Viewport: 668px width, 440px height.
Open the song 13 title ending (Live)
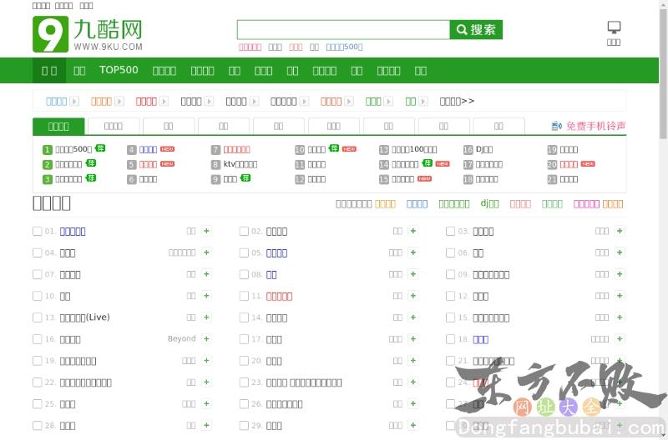point(85,317)
